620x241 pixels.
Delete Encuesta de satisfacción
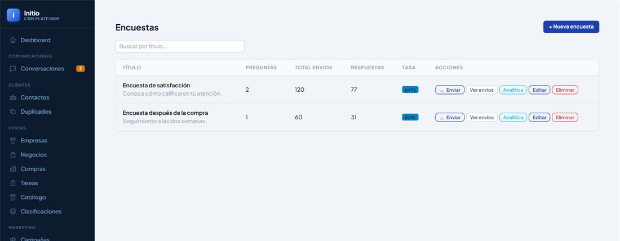tap(565, 90)
